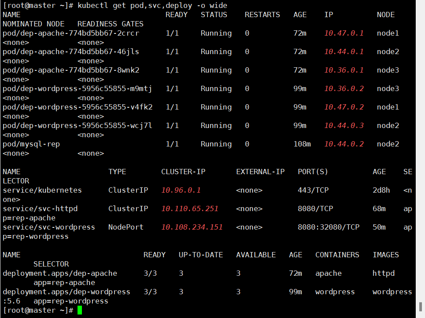Click the httpd image name
425x318 pixels.
[384, 273]
